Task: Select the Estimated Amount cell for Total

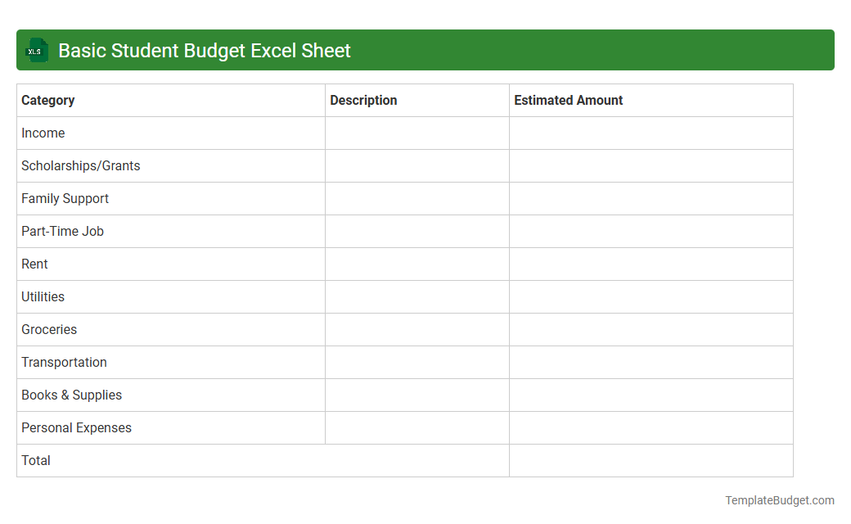Action: [x=651, y=460]
